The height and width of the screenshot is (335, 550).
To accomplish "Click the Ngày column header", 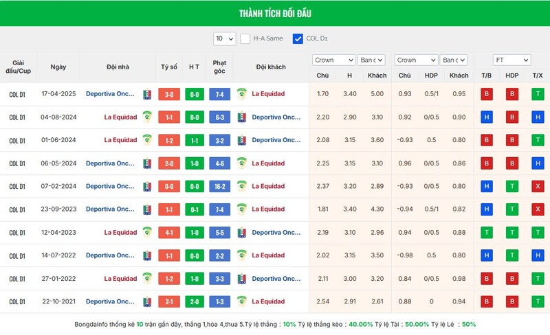I will tap(58, 67).
